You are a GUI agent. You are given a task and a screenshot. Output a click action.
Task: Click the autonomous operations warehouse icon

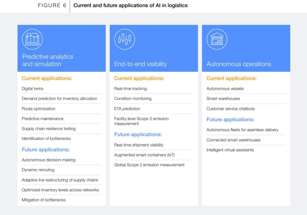click(217, 39)
